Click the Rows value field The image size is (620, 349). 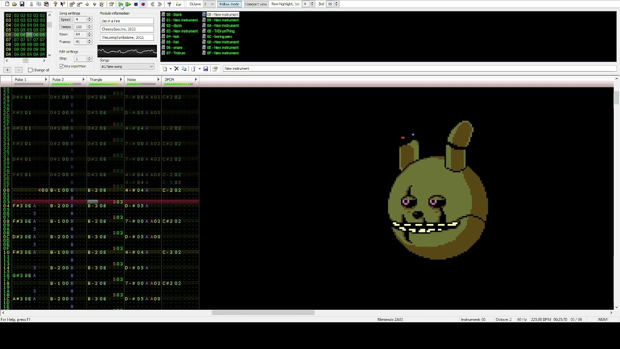pos(80,34)
